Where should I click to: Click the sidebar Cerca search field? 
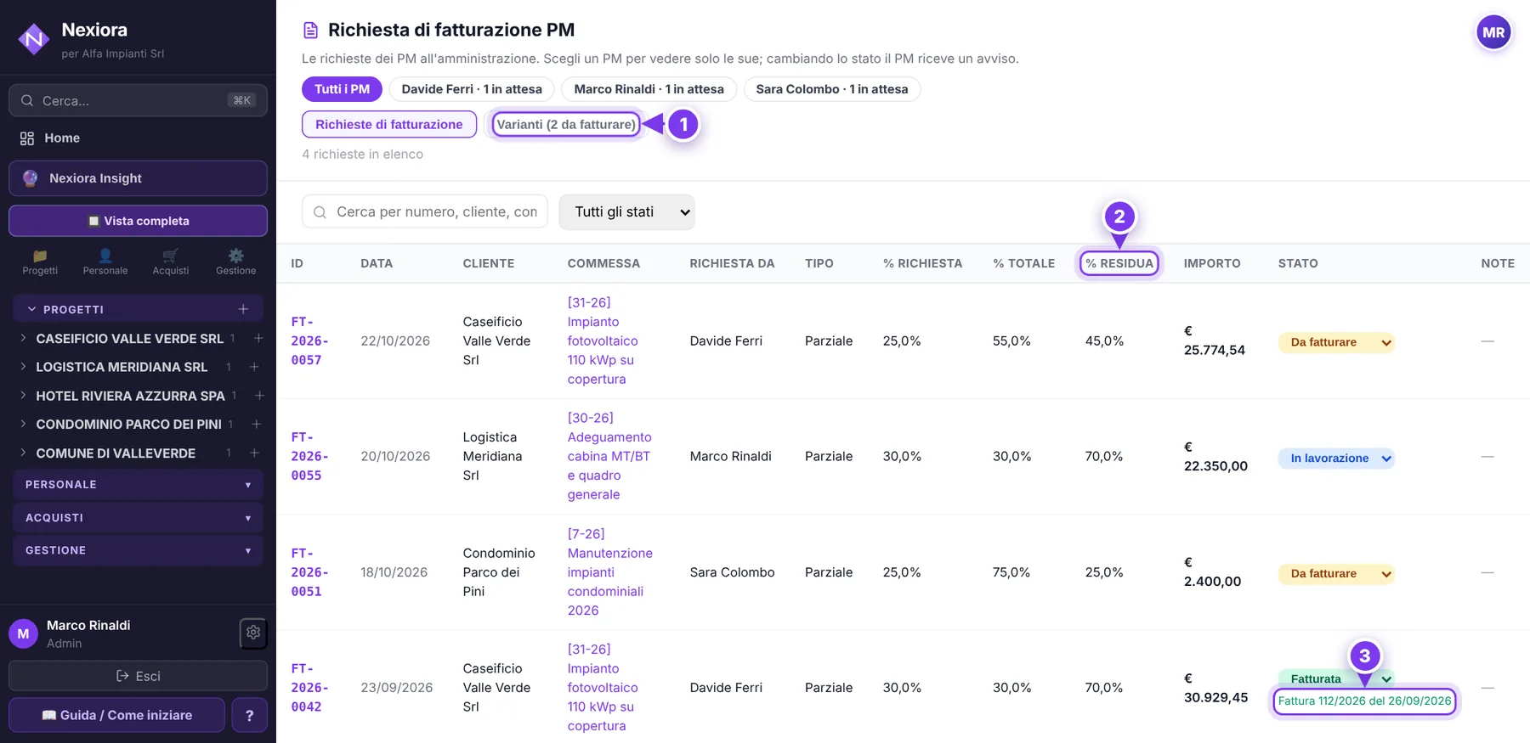[x=138, y=100]
